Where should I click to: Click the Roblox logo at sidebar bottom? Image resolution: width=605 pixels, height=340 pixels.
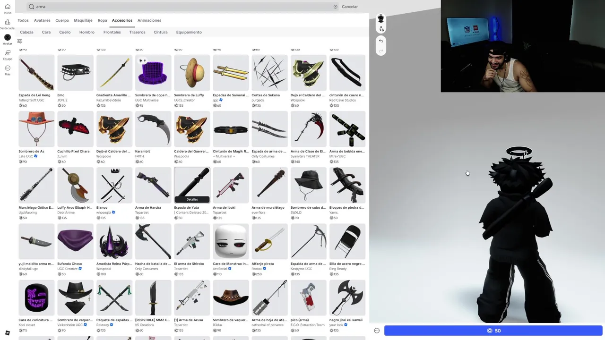[8, 333]
